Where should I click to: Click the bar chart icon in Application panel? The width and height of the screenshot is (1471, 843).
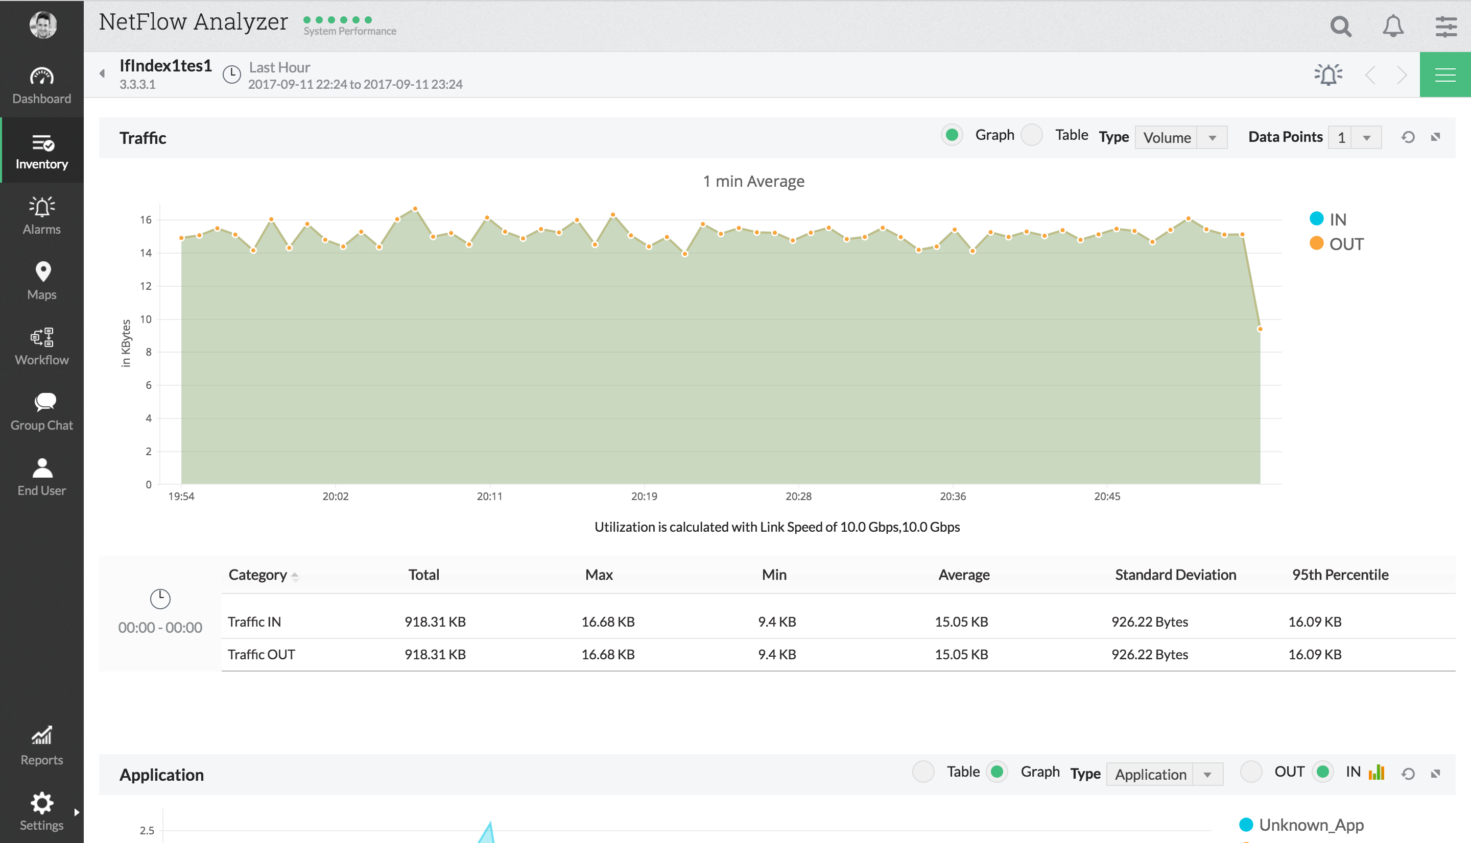pyautogui.click(x=1376, y=773)
